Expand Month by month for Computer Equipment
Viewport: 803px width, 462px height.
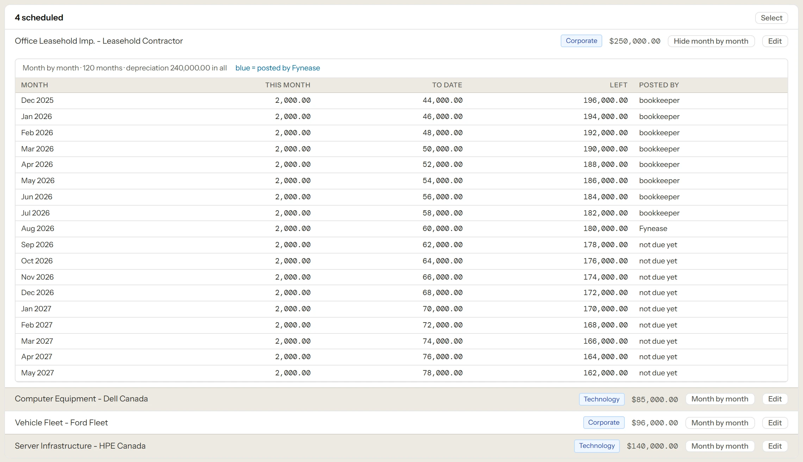click(x=720, y=399)
